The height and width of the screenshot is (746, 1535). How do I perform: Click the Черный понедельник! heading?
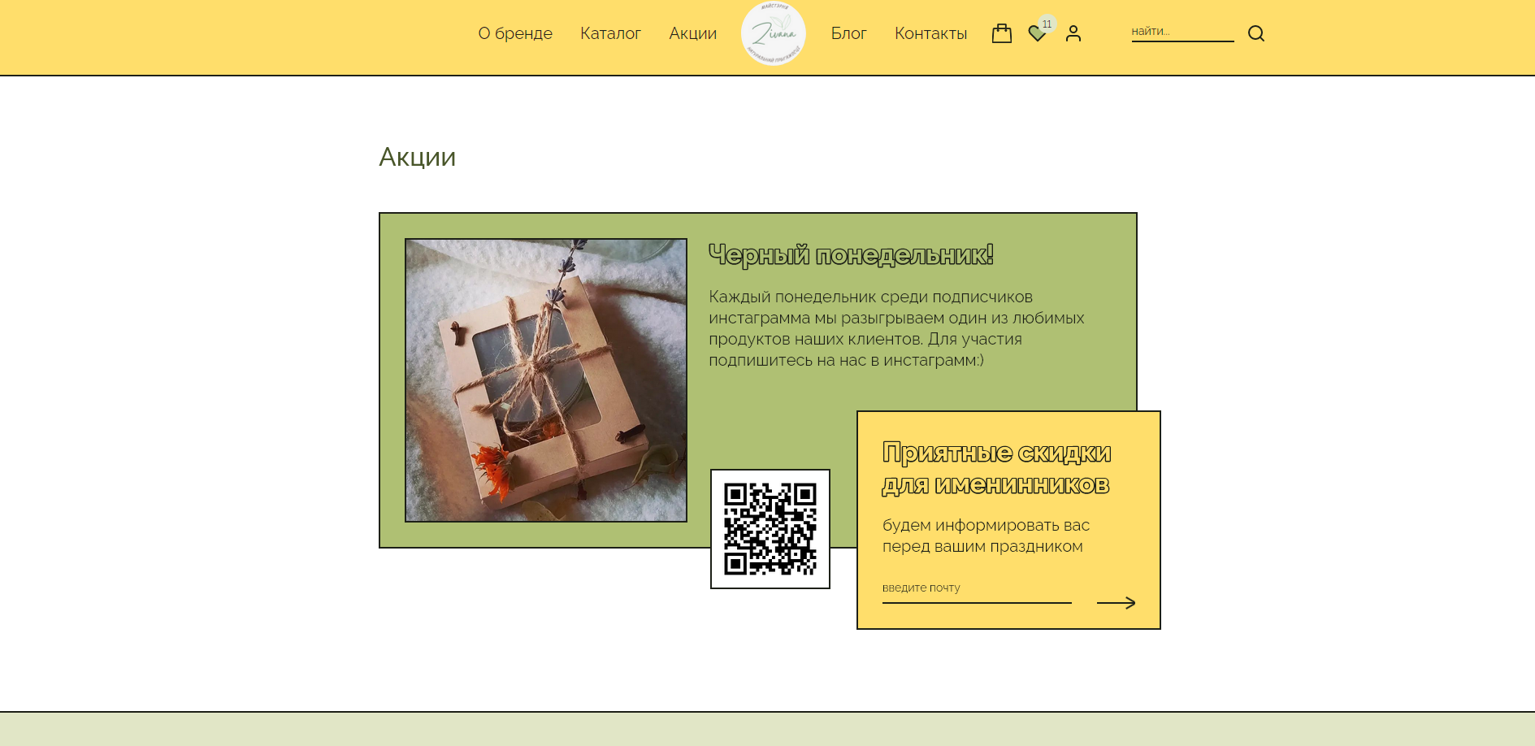pos(851,255)
